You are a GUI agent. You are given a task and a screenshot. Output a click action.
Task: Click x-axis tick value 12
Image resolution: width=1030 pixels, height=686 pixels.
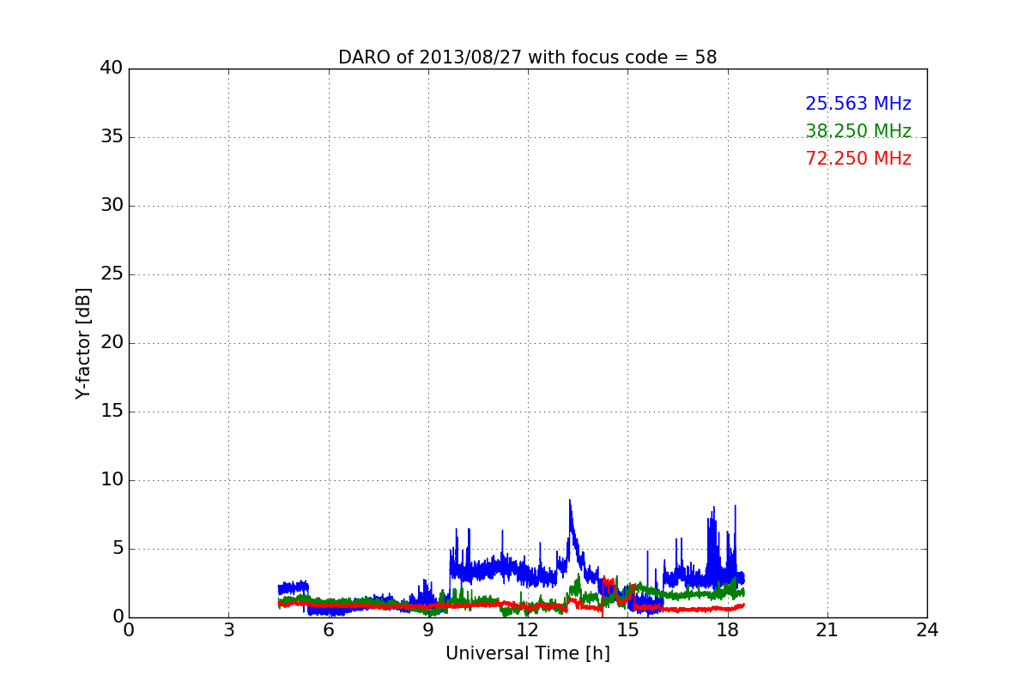pos(528,630)
